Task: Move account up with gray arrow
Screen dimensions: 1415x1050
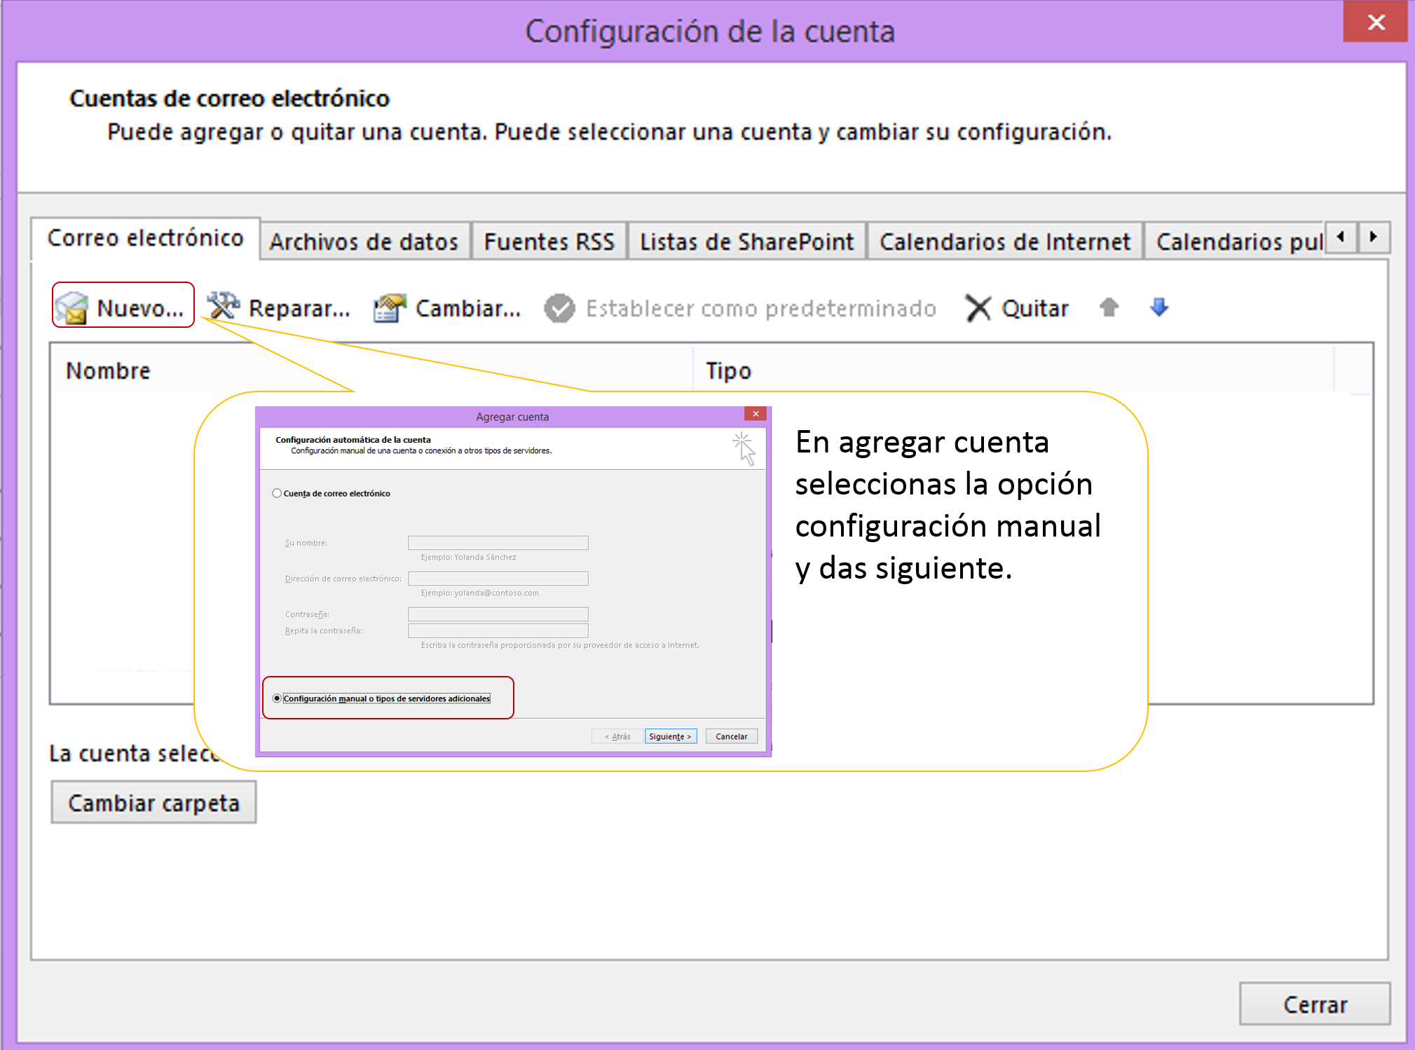Action: tap(1108, 307)
